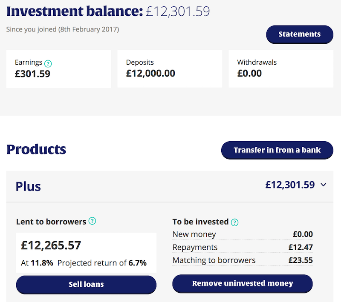
Task: Select the New money row
Action: click(242, 234)
